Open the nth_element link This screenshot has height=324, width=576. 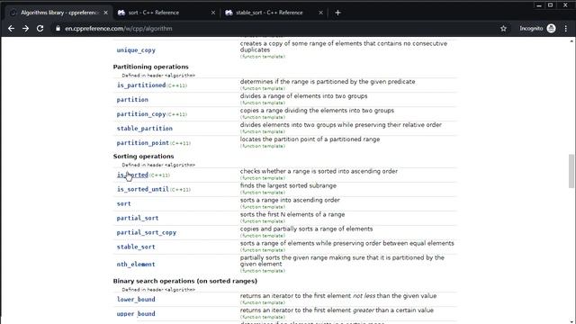[136, 264]
